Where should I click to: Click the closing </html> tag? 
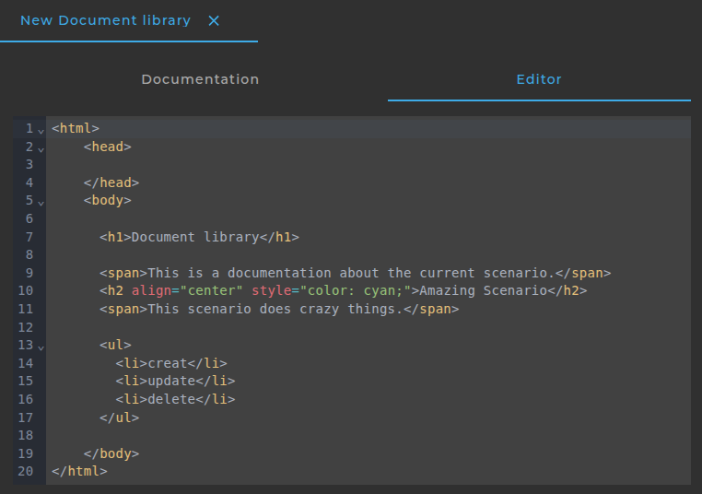pos(79,471)
